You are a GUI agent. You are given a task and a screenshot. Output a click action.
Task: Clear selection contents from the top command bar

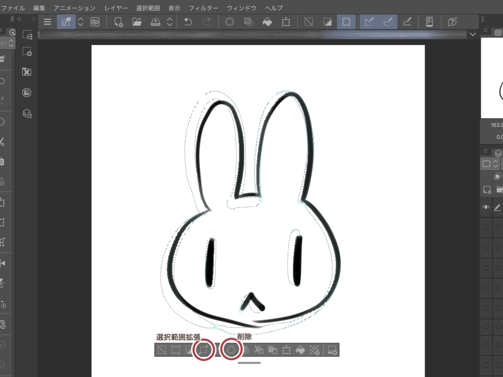coord(229,22)
